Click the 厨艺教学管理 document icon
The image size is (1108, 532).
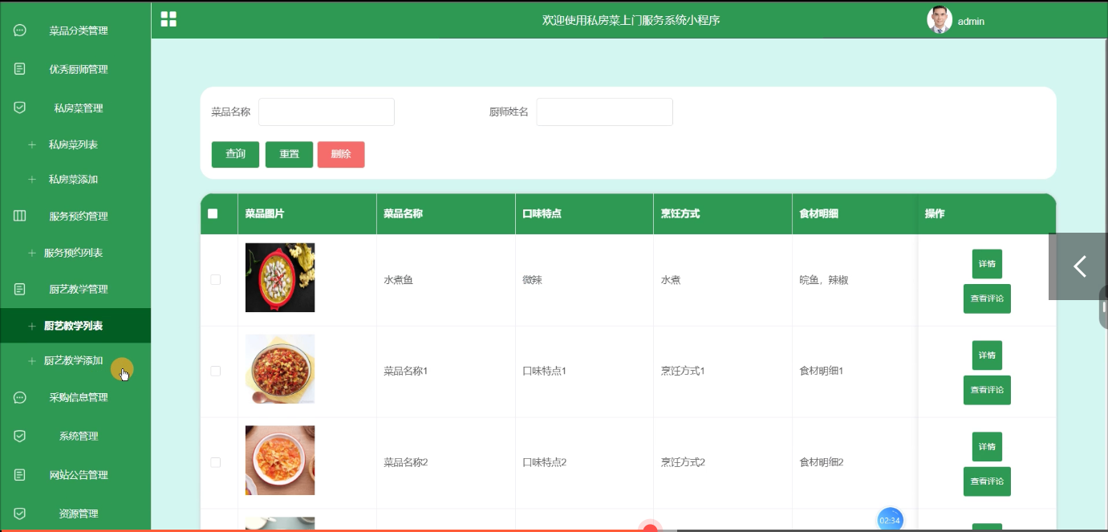20,289
